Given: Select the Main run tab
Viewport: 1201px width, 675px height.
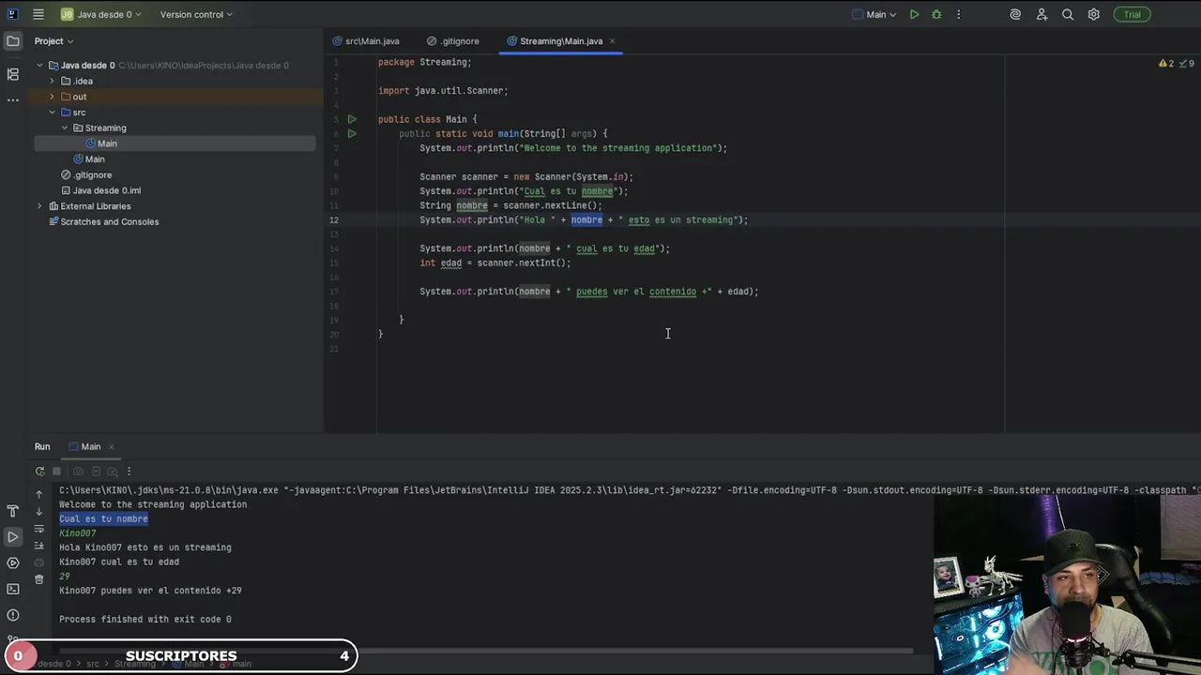Looking at the screenshot, I should 84,446.
